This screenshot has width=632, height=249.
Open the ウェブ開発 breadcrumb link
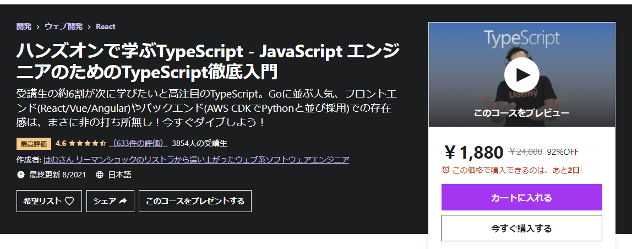[x=64, y=26]
